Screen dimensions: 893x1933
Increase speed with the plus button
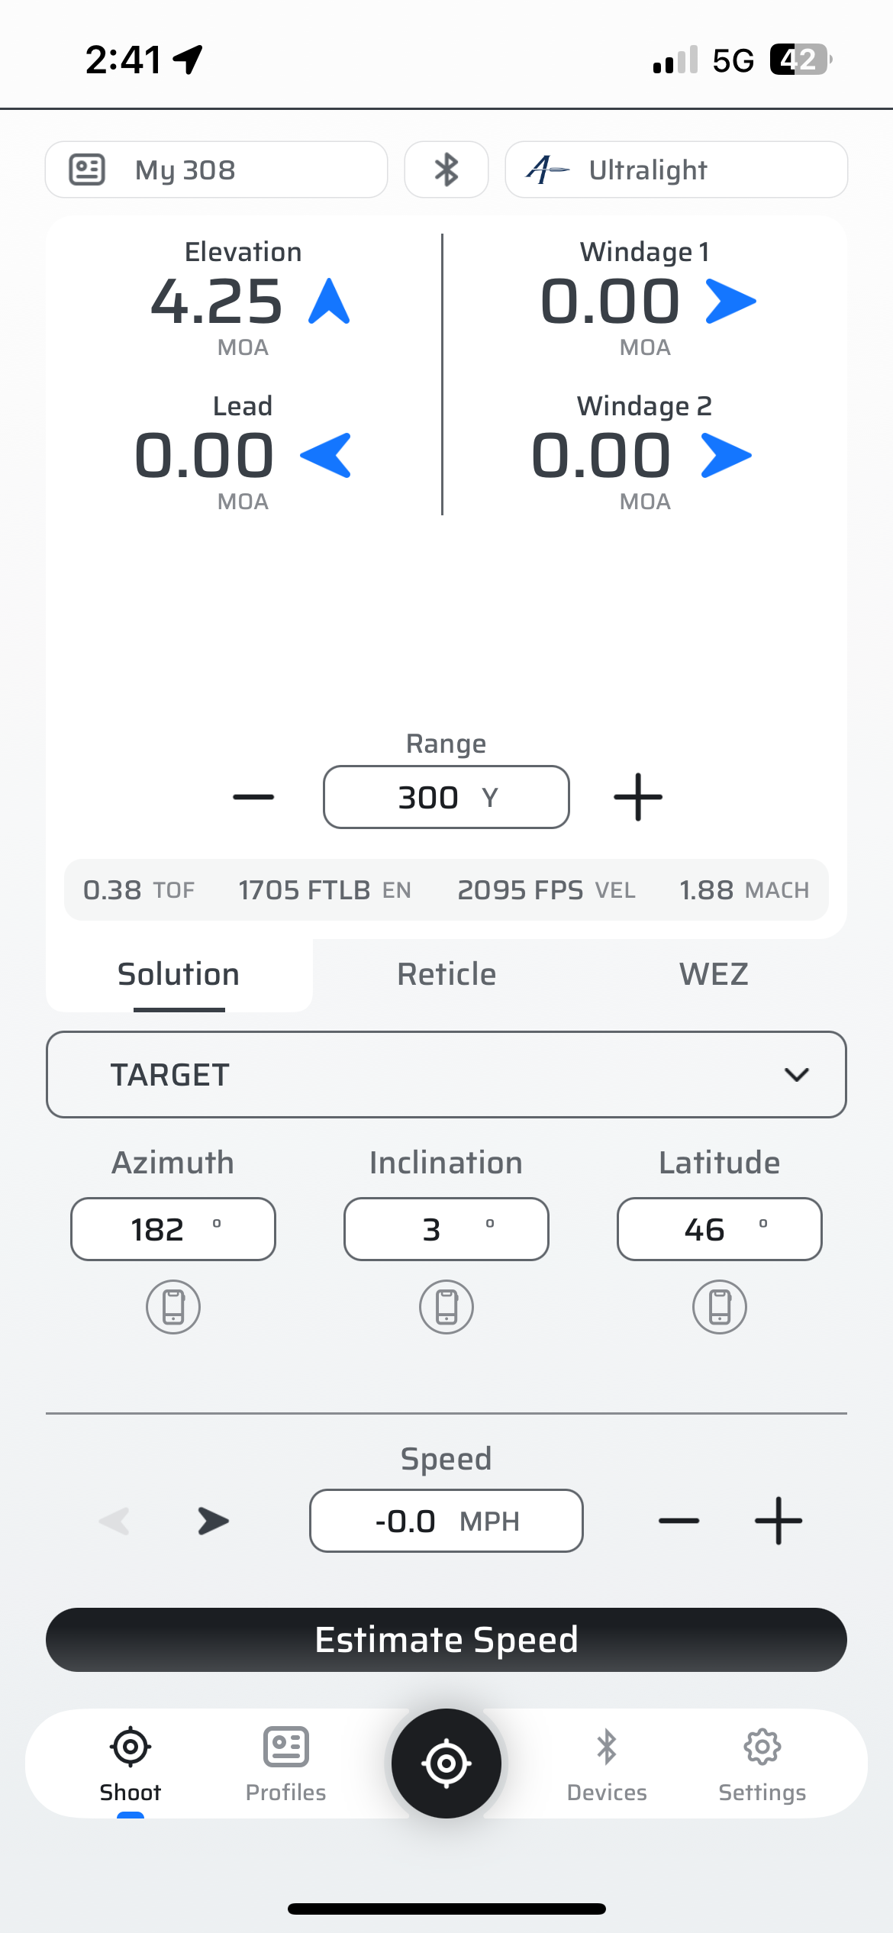tap(778, 1521)
